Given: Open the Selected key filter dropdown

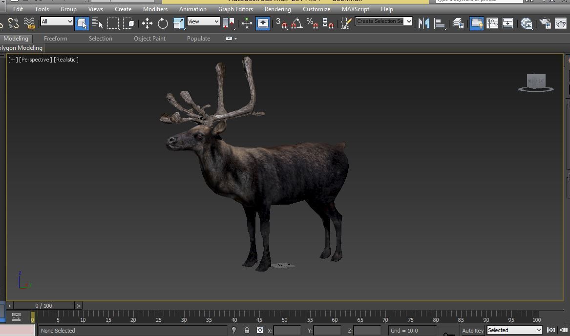Looking at the screenshot, I should coord(514,330).
